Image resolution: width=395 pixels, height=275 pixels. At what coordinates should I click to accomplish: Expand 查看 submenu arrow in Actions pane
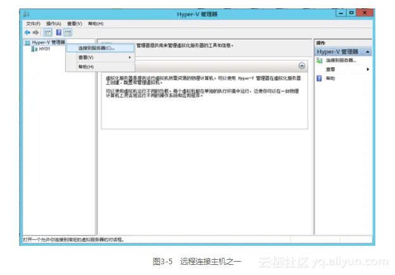coord(368,69)
